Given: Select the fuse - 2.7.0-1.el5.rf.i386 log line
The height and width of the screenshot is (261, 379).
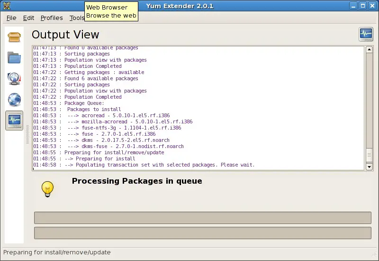Looking at the screenshot, I should pyautogui.click(x=94, y=134).
